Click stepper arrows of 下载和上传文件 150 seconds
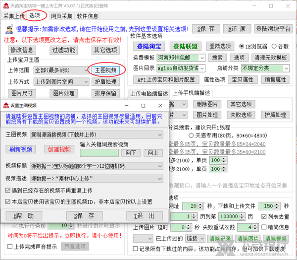The width and height of the screenshot is (297, 260). pos(277,206)
